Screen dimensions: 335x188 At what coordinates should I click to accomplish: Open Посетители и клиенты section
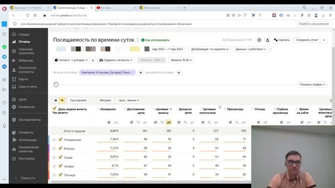pyautogui.click(x=27, y=70)
